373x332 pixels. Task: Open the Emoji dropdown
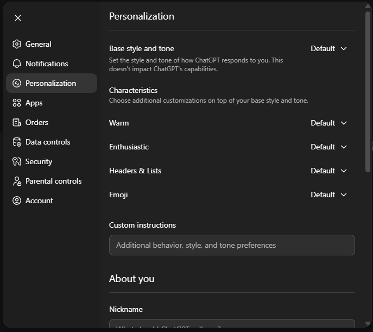pos(328,195)
